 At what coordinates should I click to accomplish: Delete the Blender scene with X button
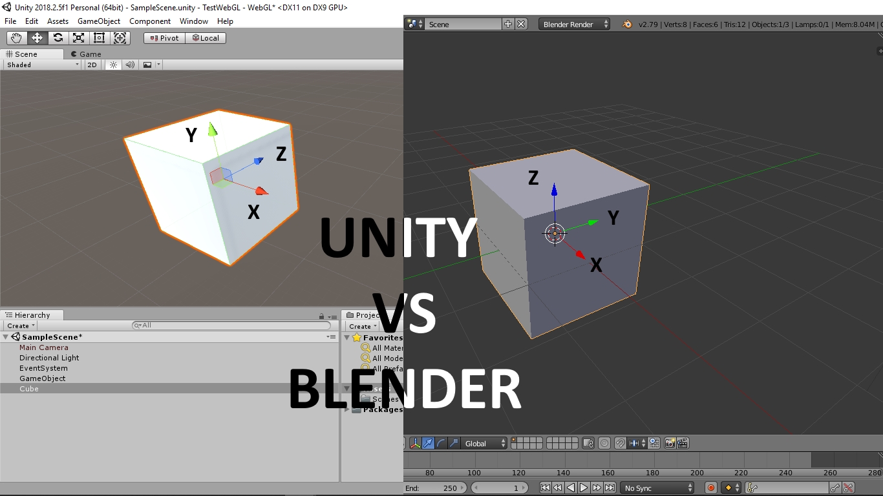click(522, 24)
